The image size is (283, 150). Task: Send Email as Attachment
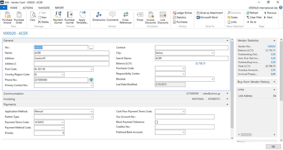(209, 13)
